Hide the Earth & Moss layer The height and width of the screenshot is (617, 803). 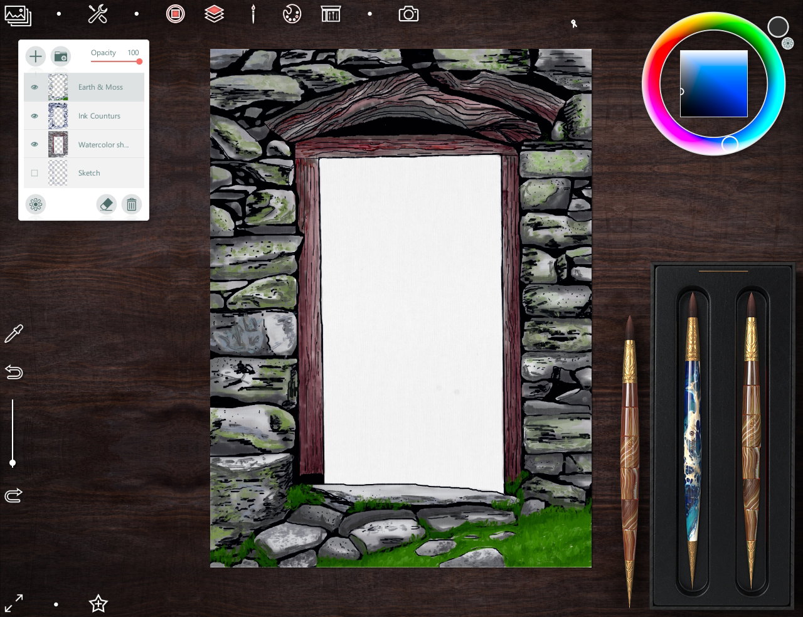tap(35, 87)
